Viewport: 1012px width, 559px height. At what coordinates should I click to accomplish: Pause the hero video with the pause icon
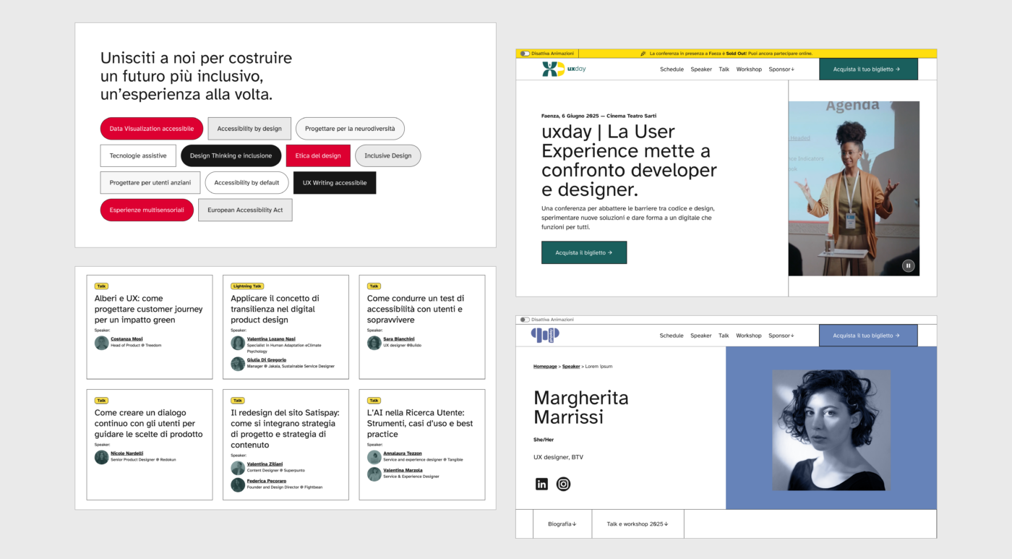908,265
